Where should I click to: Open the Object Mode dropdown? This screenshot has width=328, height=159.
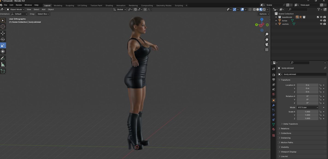coord(16,10)
